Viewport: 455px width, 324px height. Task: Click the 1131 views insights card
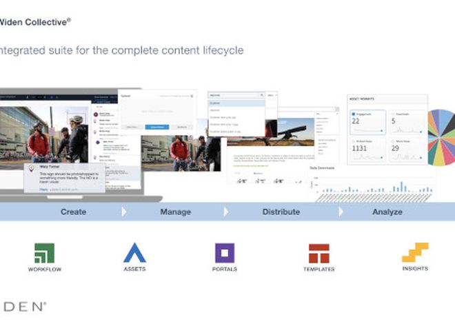pyautogui.click(x=367, y=149)
